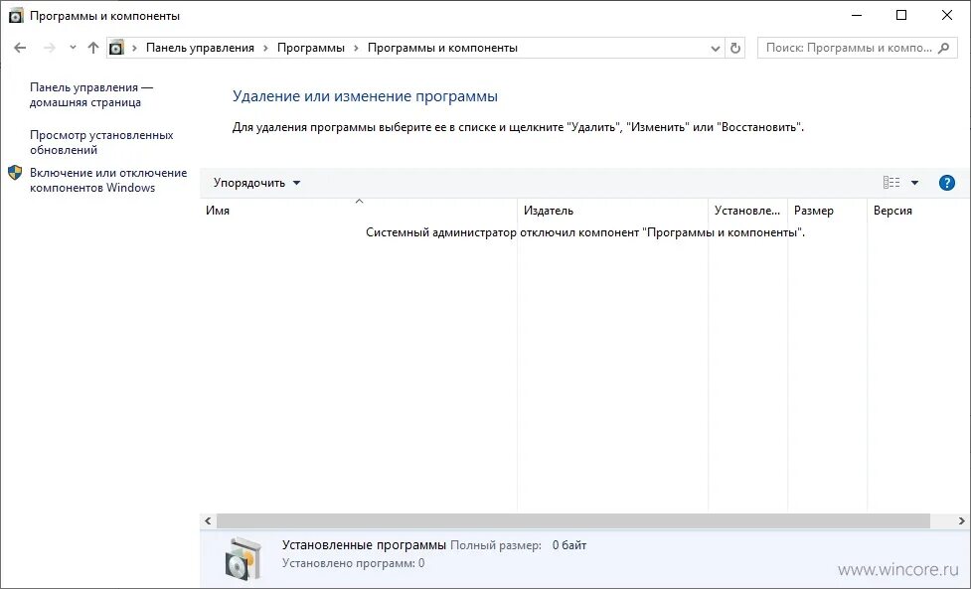Navigate up one level with up arrow

tap(92, 48)
